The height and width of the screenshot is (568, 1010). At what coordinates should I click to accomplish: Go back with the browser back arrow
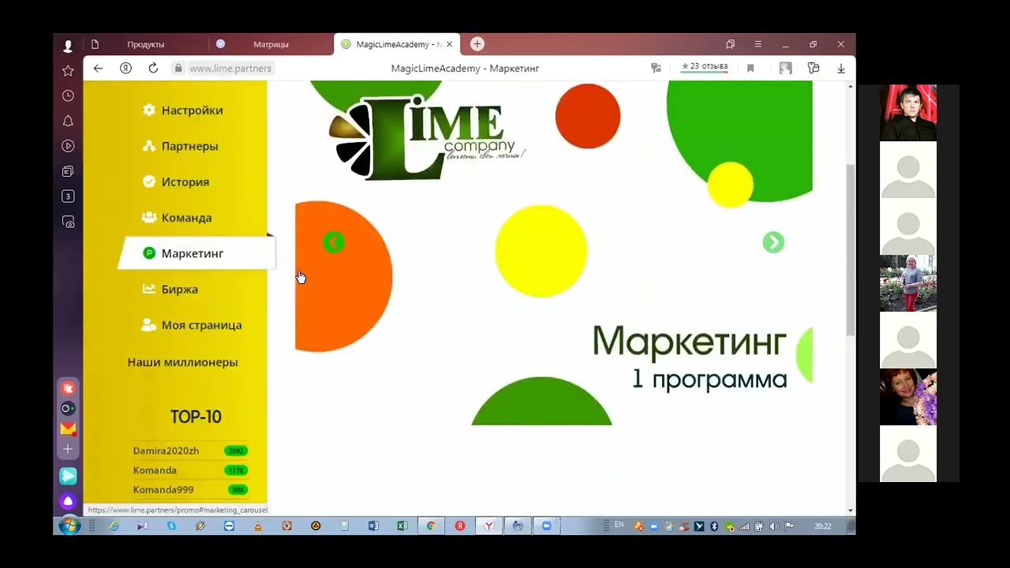[98, 69]
